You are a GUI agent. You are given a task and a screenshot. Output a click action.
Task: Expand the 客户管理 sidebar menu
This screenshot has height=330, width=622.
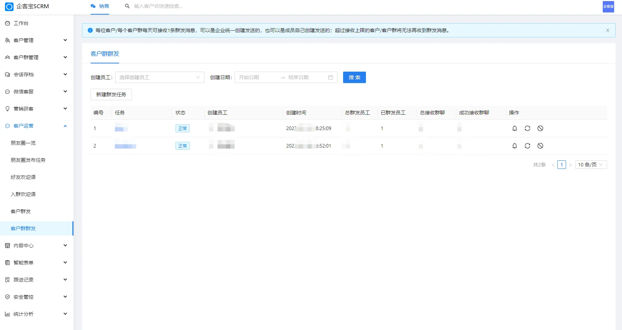37,40
